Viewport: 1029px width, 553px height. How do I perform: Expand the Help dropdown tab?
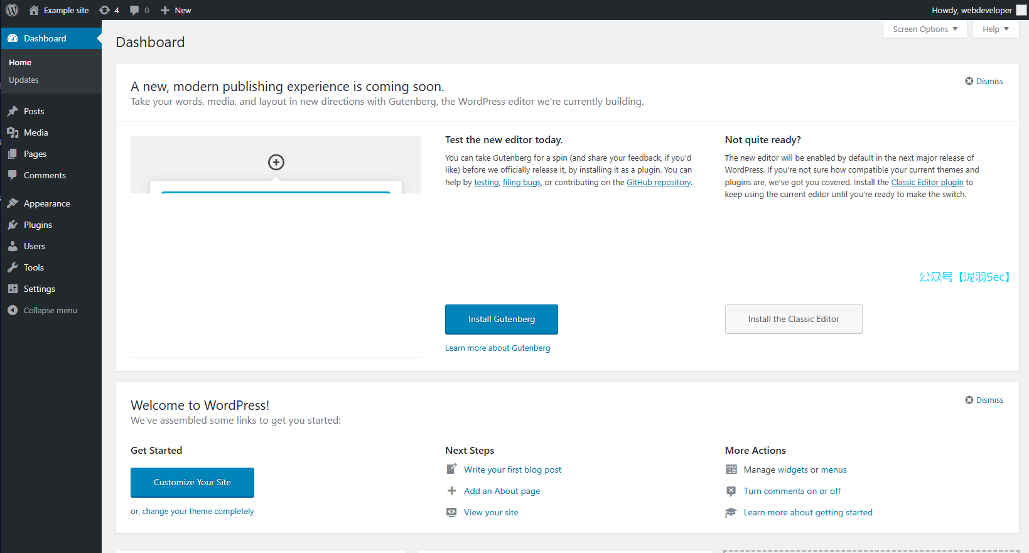(x=995, y=29)
